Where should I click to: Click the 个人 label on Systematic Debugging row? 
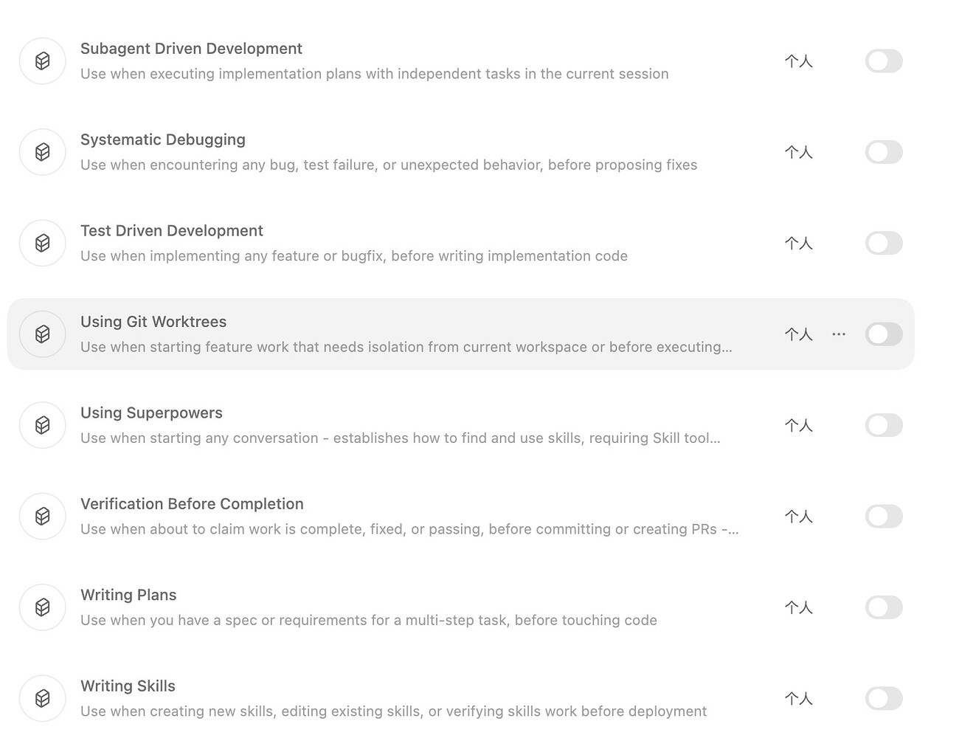coord(799,152)
